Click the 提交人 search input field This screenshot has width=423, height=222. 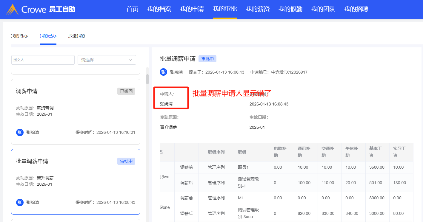pyautogui.click(x=43, y=60)
